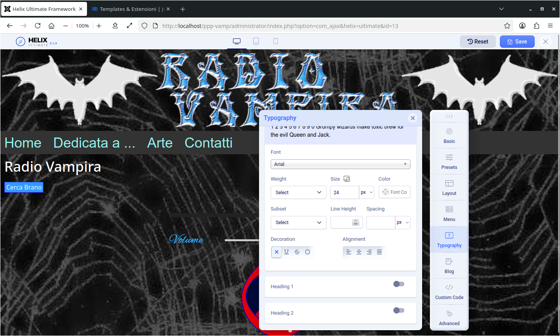Go back in browser history

(x=10, y=26)
